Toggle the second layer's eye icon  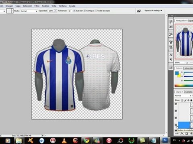coord(176,111)
